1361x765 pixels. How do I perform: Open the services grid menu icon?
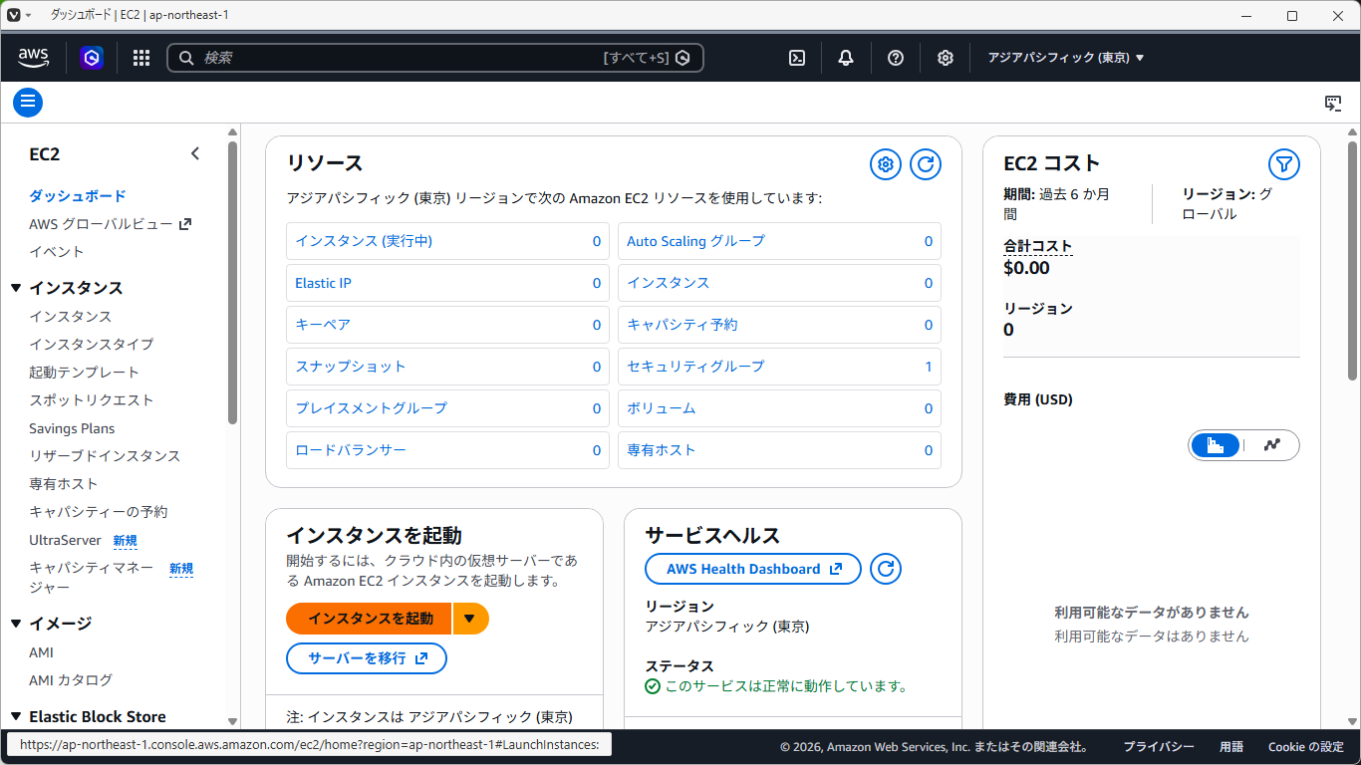pyautogui.click(x=141, y=58)
